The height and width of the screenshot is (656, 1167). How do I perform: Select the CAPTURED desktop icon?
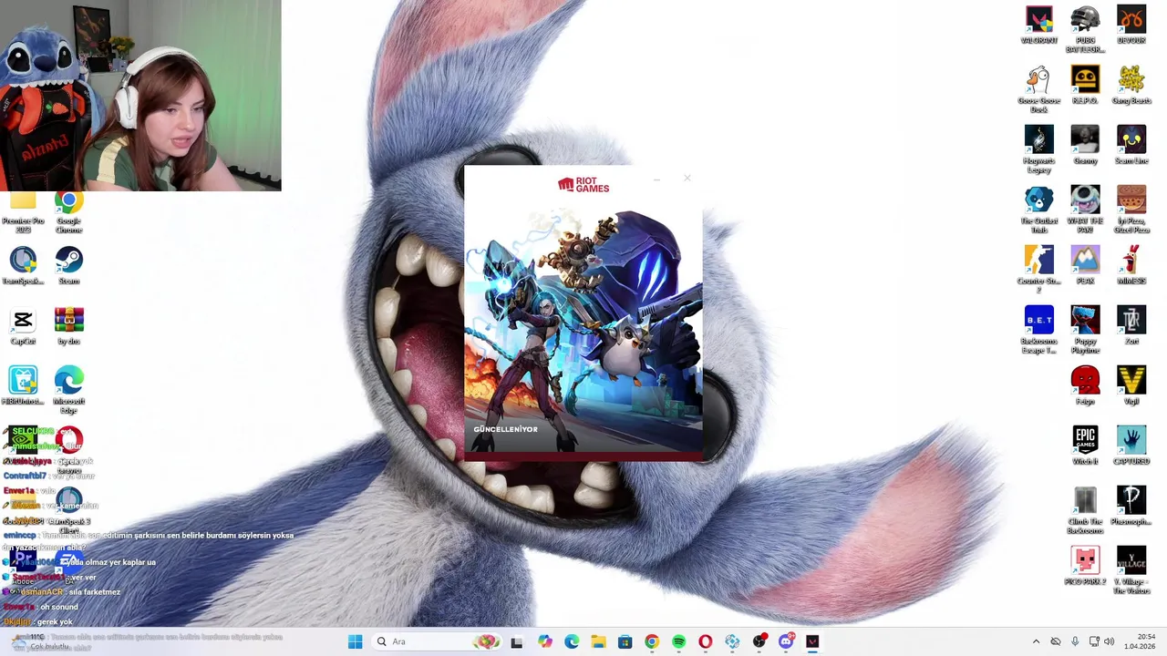coord(1131,446)
